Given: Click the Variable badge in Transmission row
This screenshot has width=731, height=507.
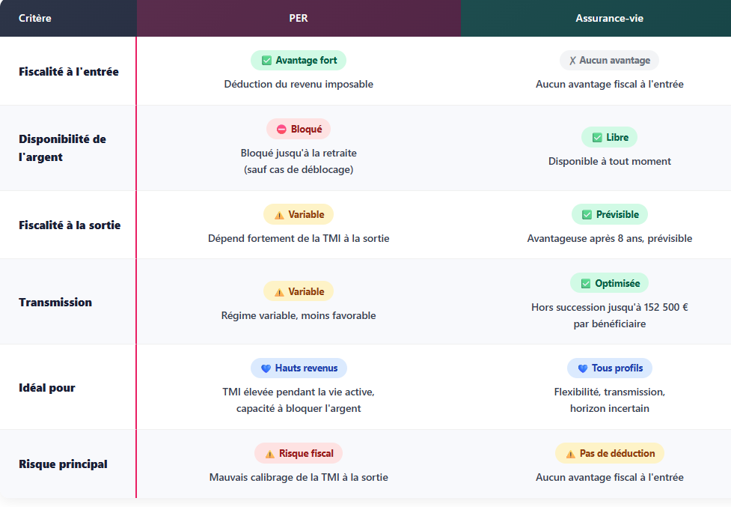Looking at the screenshot, I should pyautogui.click(x=299, y=291).
